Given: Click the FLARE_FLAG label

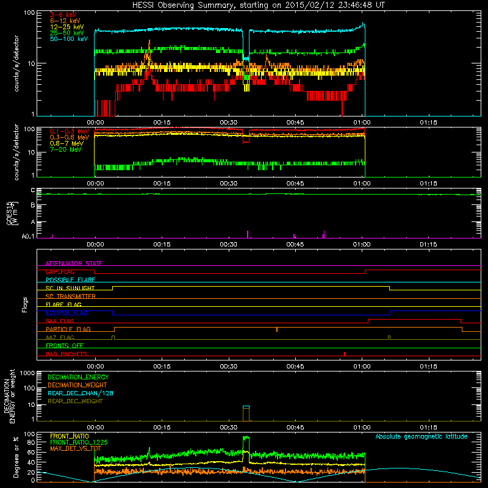Looking at the screenshot, I should [63, 304].
